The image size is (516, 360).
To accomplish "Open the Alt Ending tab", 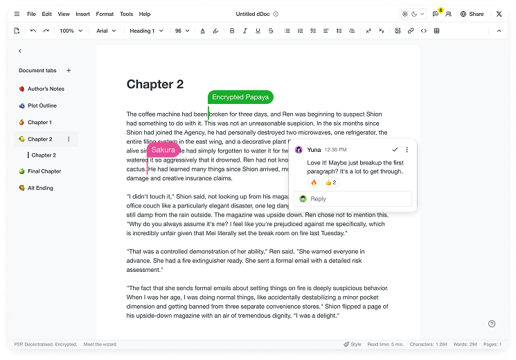I will pos(46,188).
